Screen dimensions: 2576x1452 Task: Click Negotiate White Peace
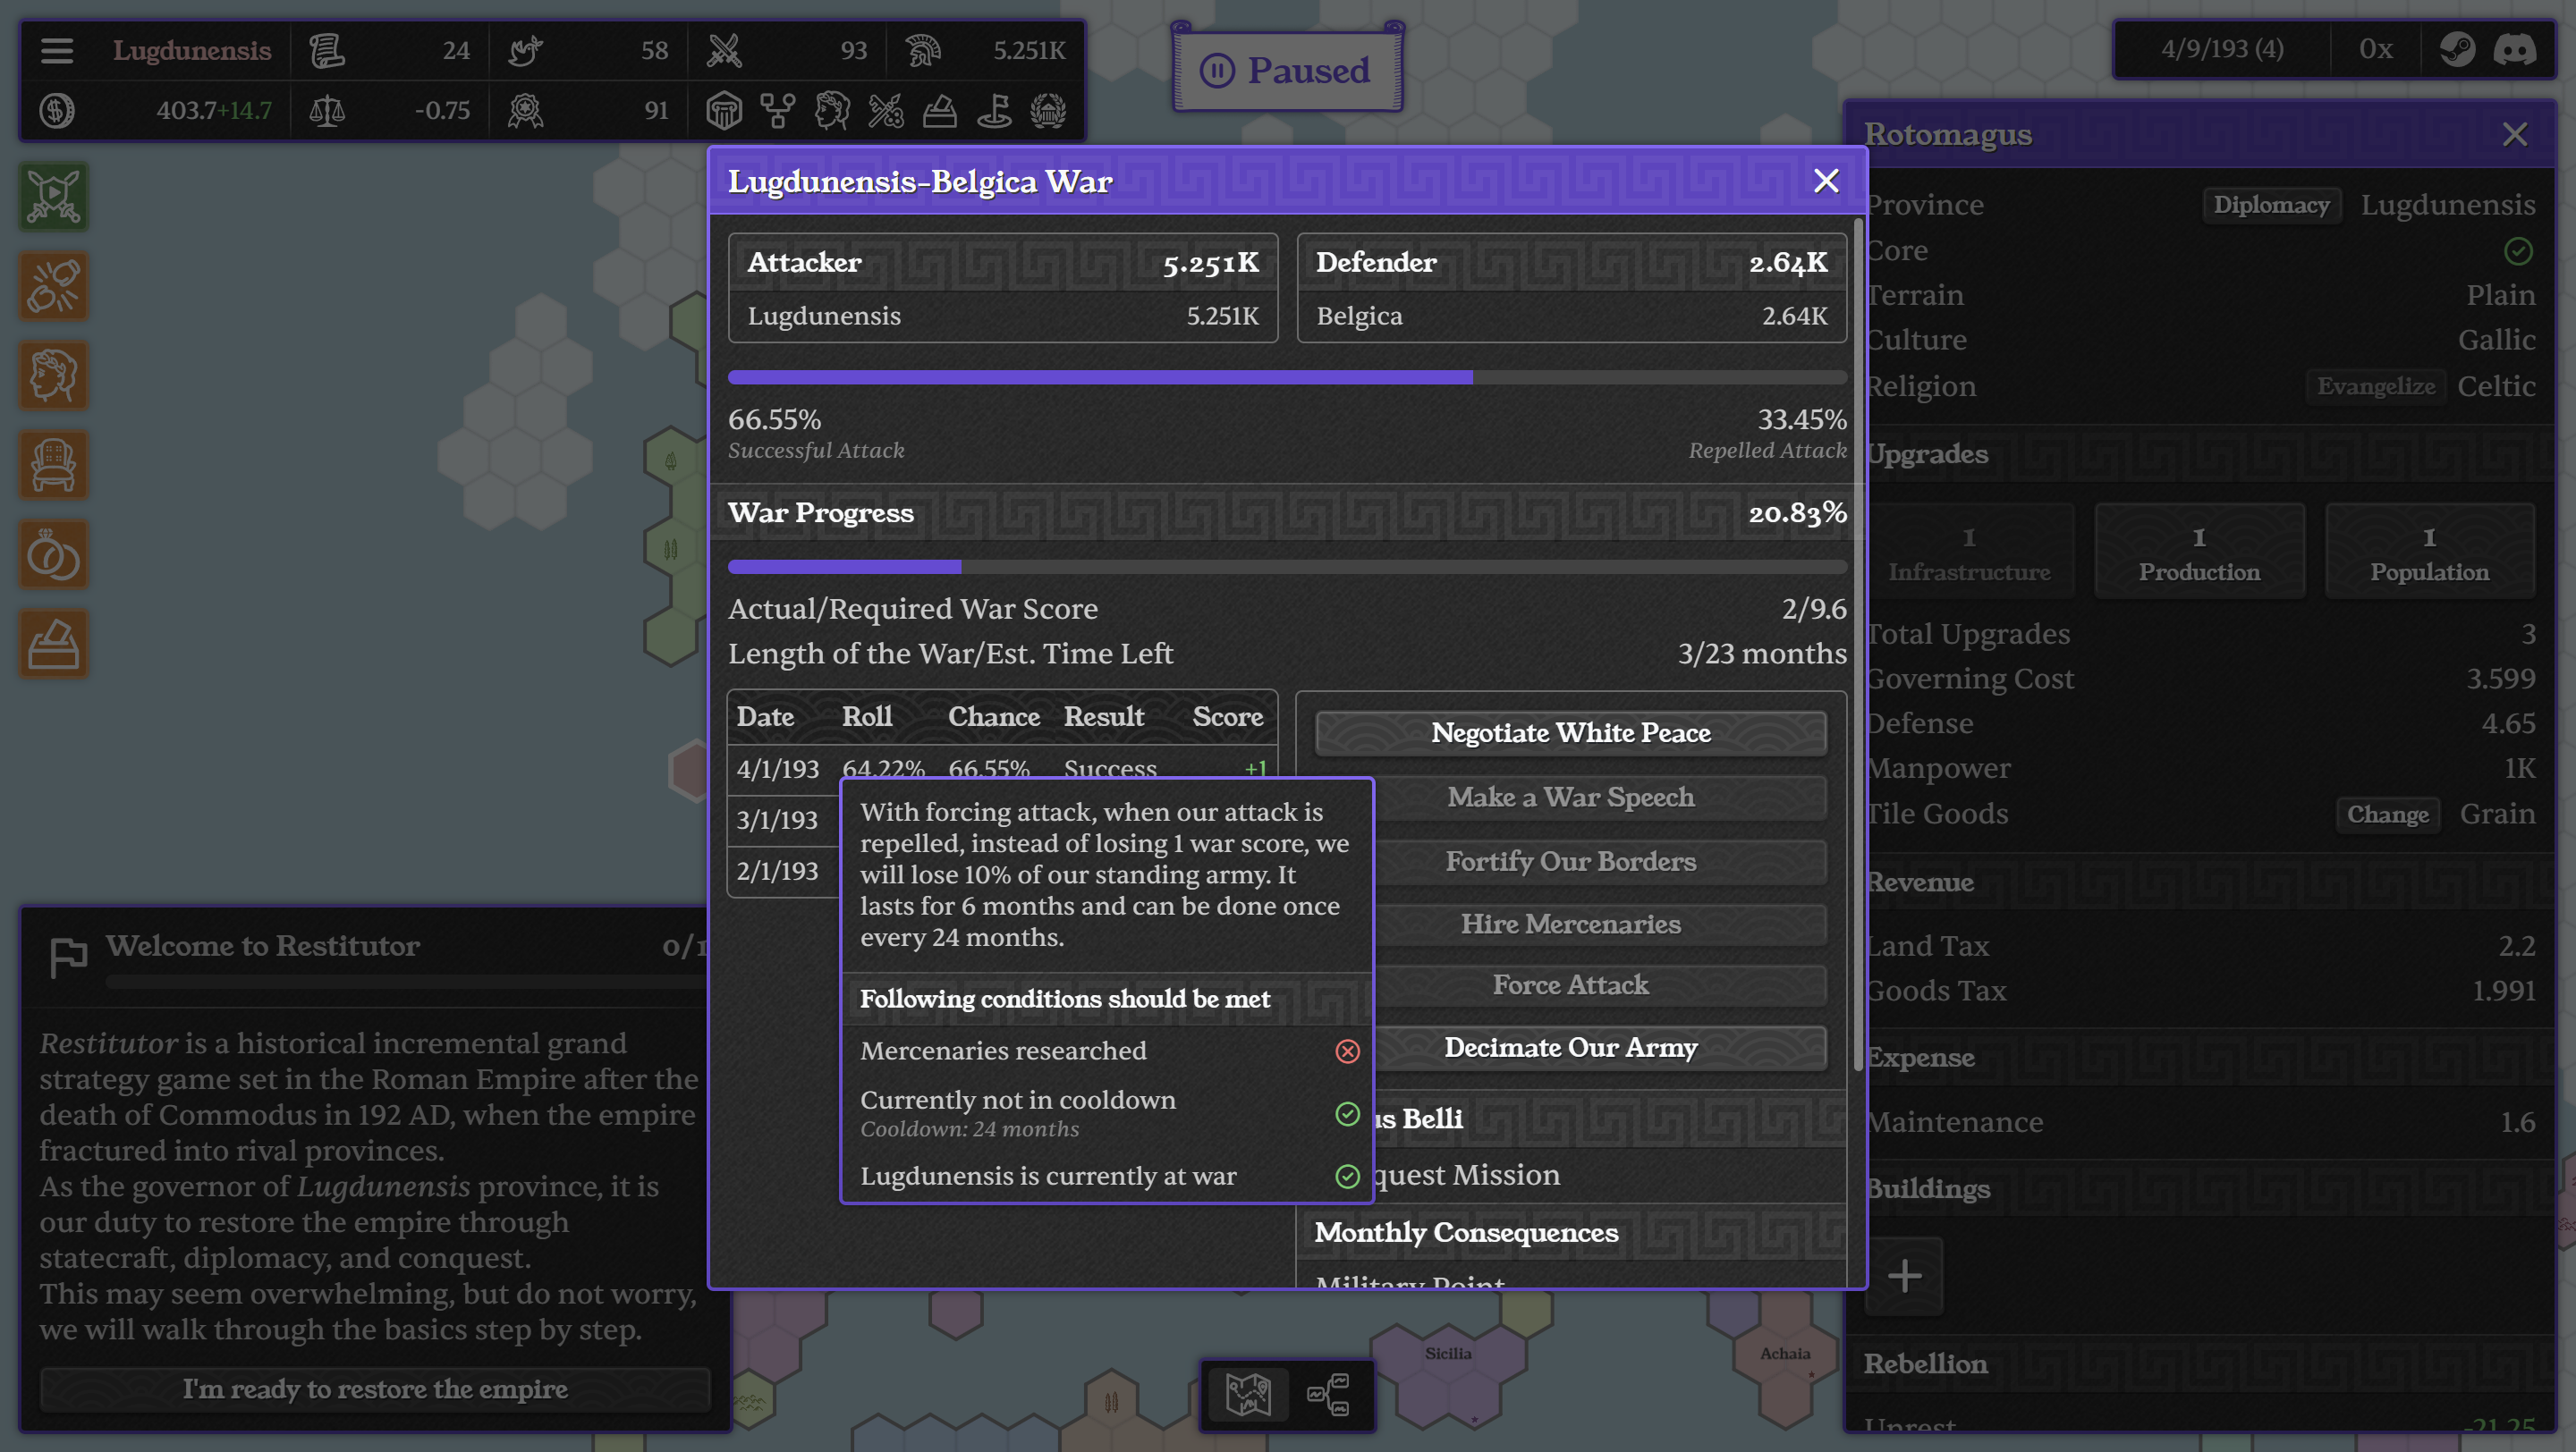[x=1570, y=732]
